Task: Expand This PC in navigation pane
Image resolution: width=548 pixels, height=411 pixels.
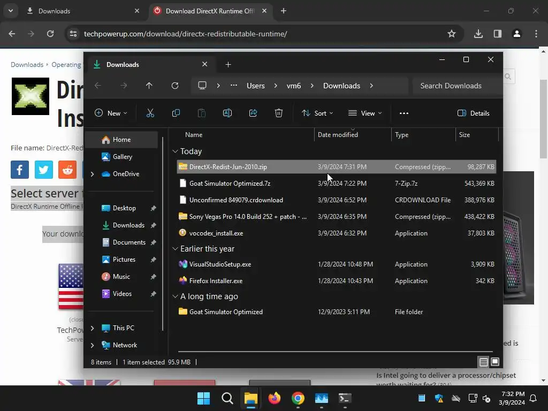Action: [x=92, y=328]
